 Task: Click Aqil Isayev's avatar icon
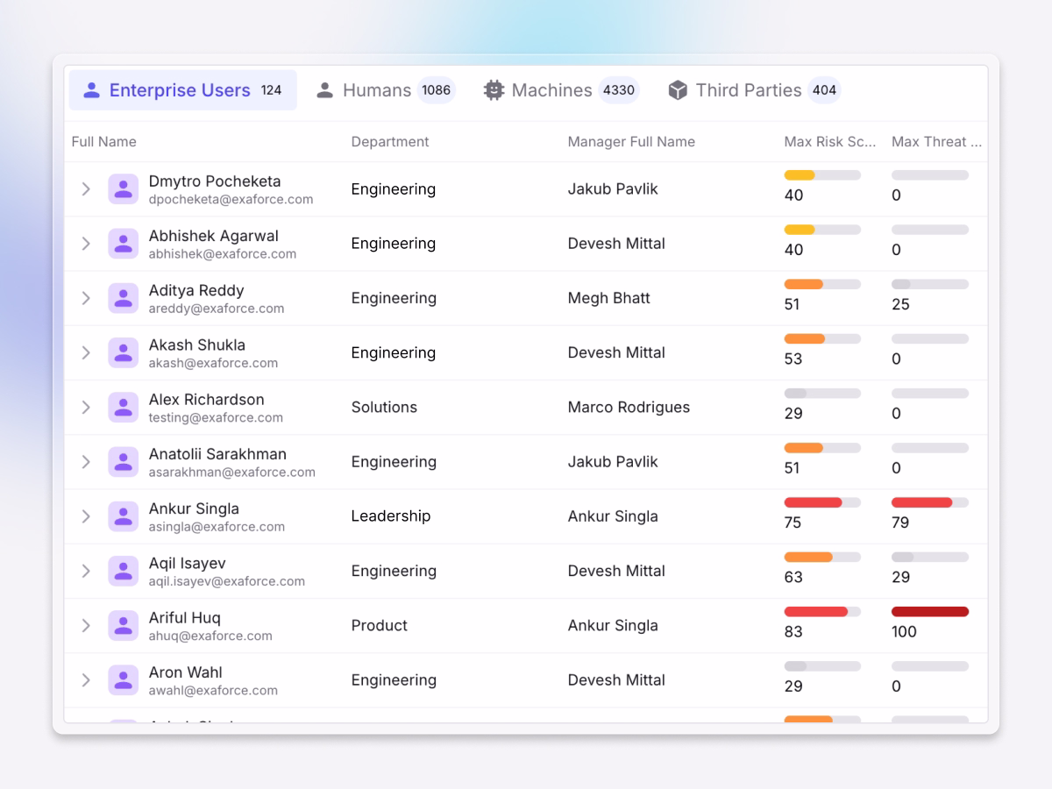coord(123,571)
